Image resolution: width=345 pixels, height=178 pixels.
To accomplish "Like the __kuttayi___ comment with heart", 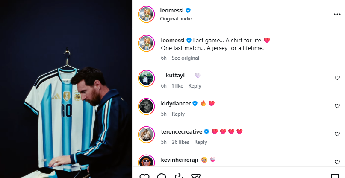I will click(x=337, y=78).
